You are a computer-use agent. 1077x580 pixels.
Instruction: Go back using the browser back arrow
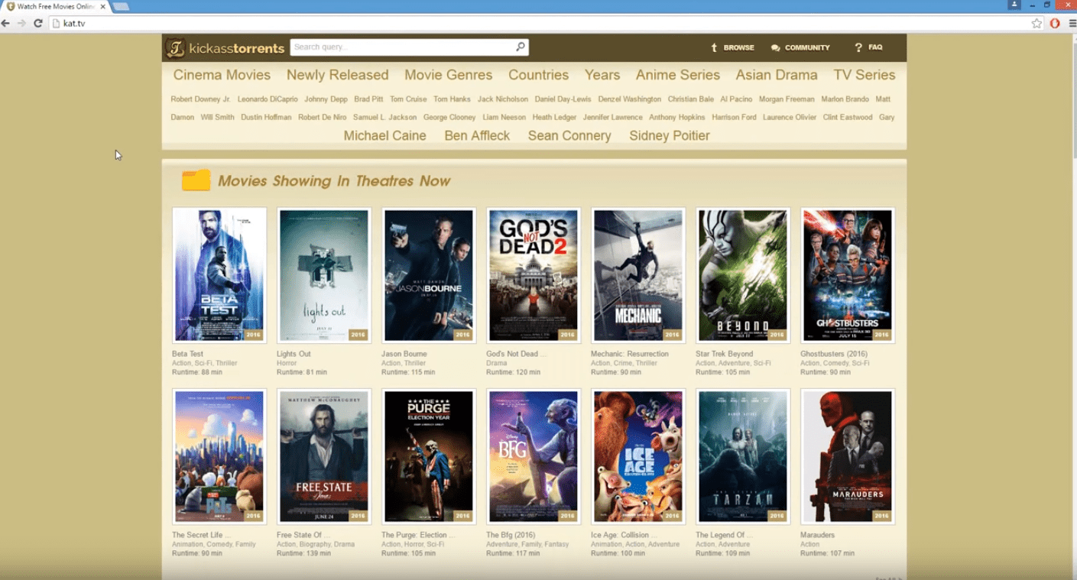tap(6, 24)
